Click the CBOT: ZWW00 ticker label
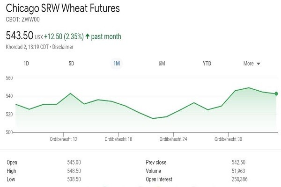Image resolution: width=281 pixels, height=187 pixels. [x=21, y=20]
